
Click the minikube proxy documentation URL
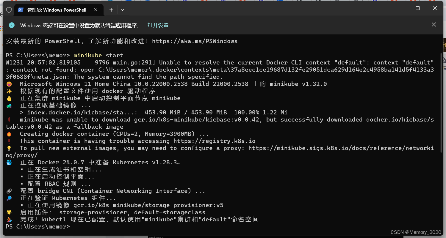341,148
